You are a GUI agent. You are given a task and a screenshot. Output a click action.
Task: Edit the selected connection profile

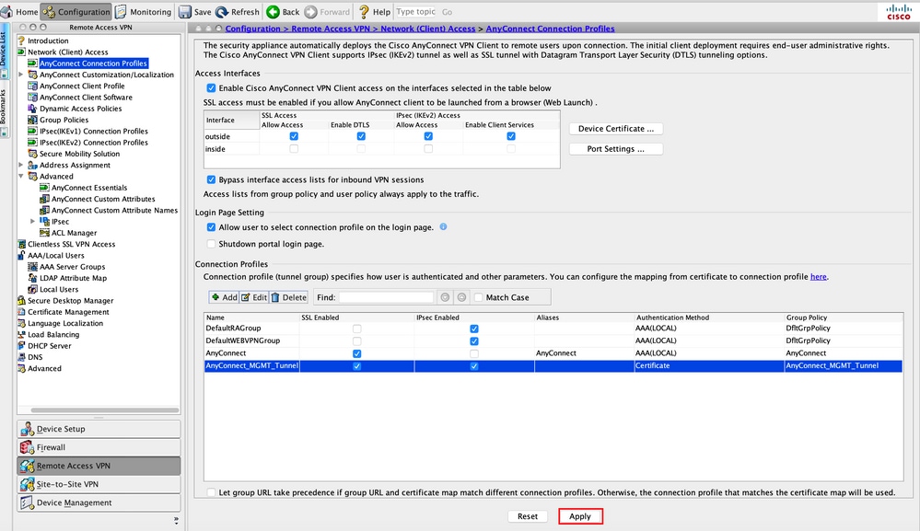254,298
